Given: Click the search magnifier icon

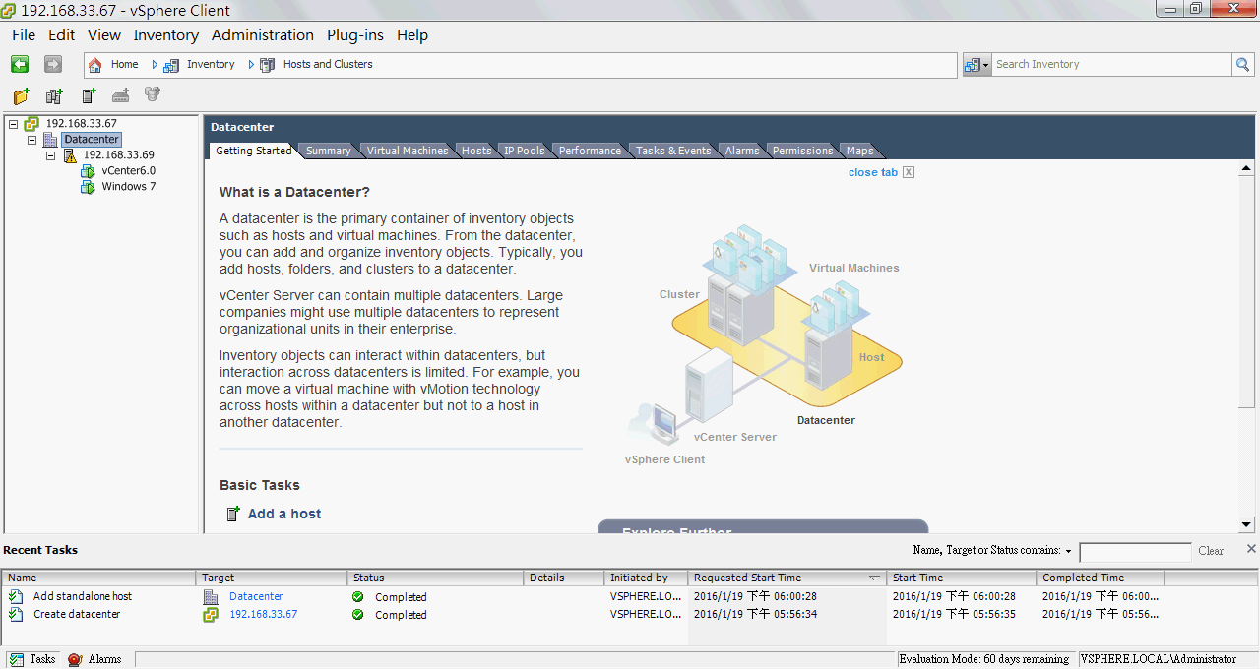Looking at the screenshot, I should click(1242, 65).
